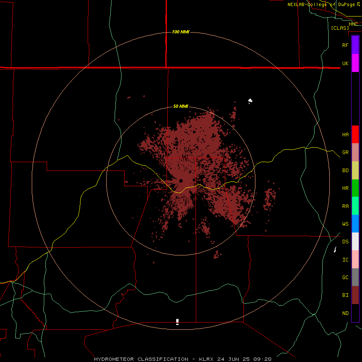Click the HR legend label
This screenshot has width=362, height=362.
tap(345, 188)
